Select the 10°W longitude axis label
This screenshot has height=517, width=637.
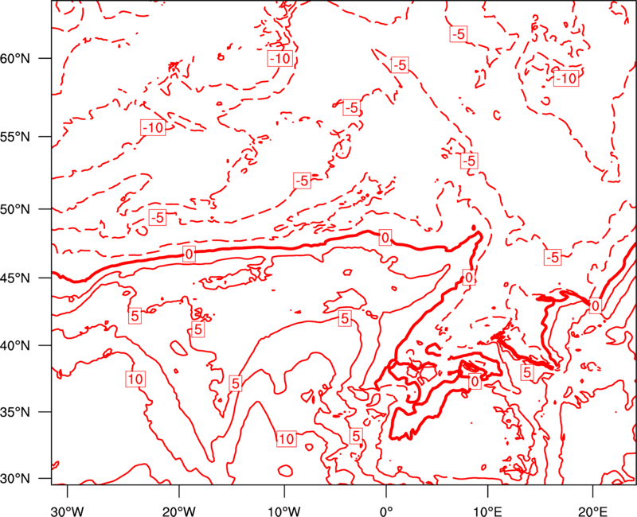pyautogui.click(x=284, y=511)
